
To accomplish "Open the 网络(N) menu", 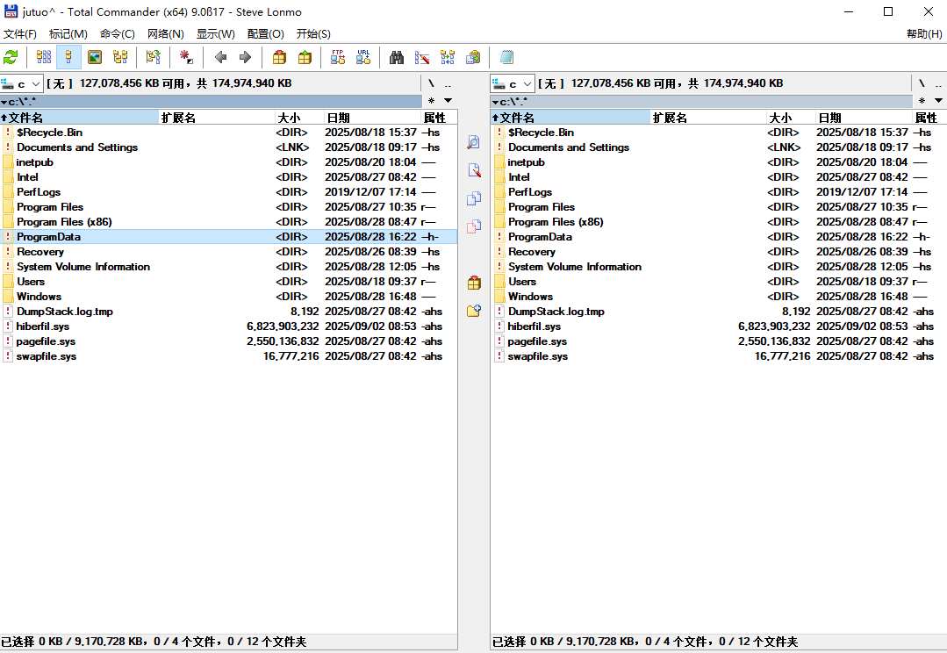I will 166,34.
